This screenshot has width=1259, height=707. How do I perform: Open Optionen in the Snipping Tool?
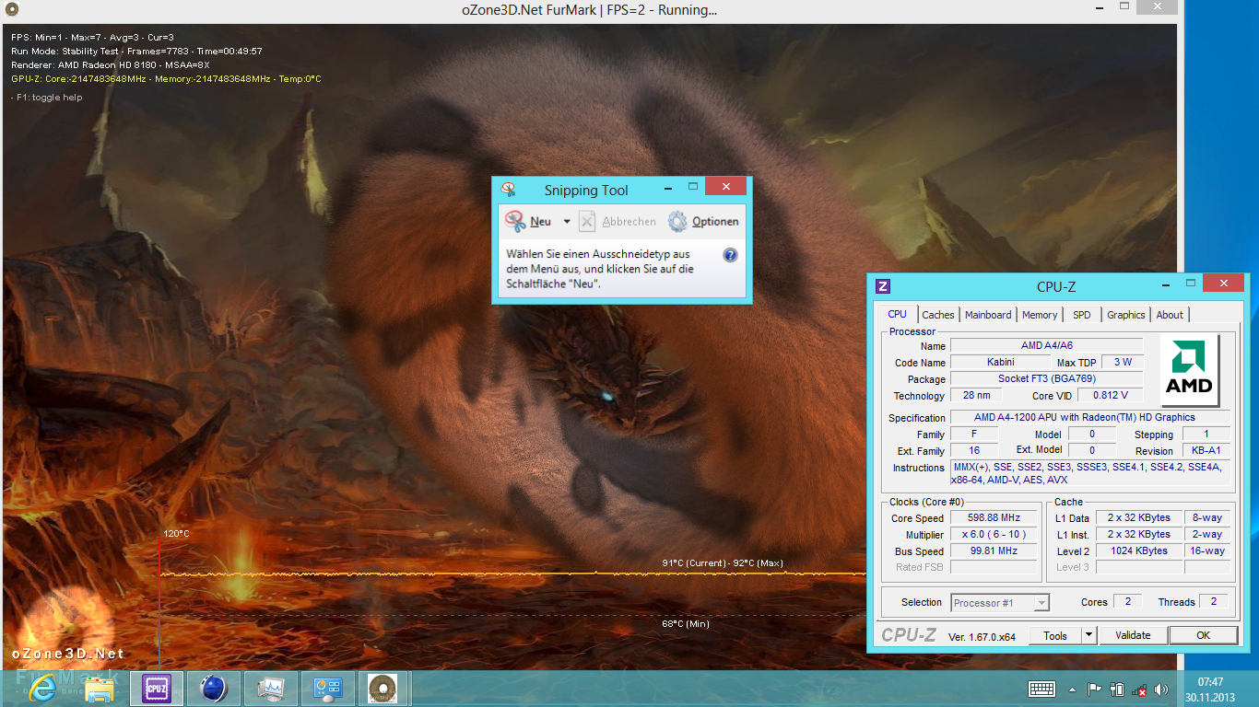click(704, 221)
